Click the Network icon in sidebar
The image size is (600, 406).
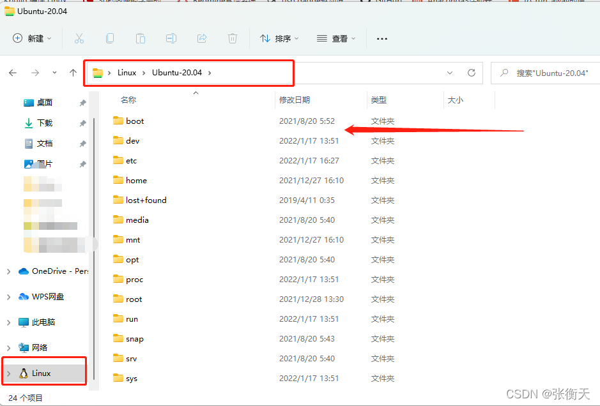tap(24, 347)
